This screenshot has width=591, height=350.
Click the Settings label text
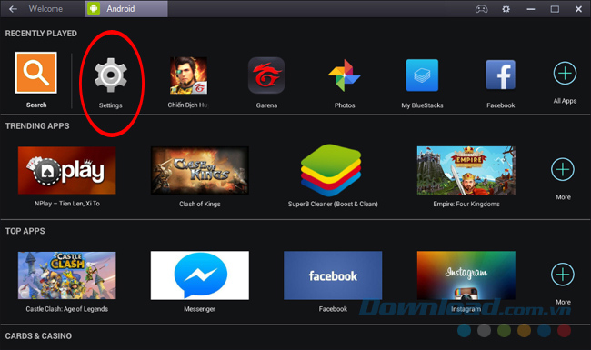(110, 105)
